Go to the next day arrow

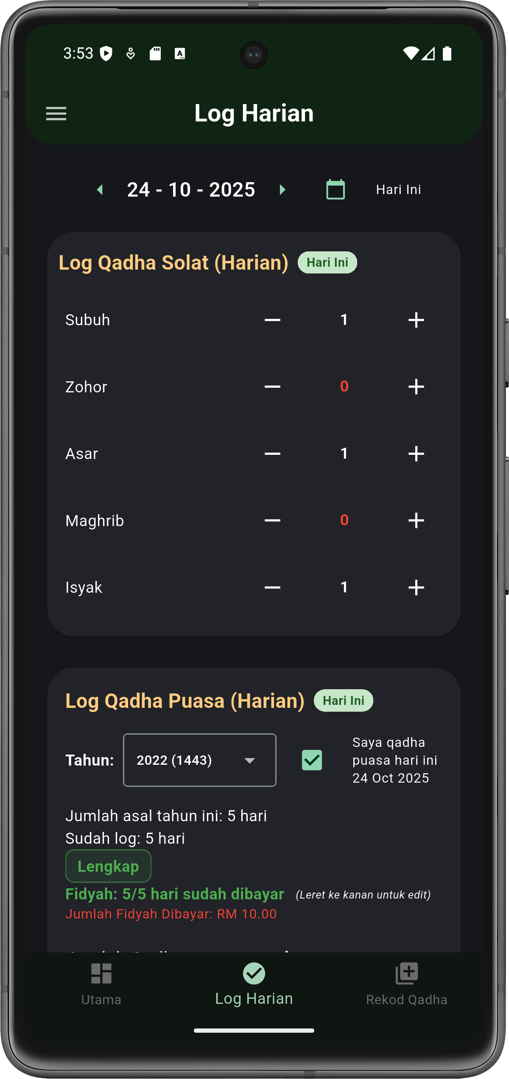(x=282, y=189)
